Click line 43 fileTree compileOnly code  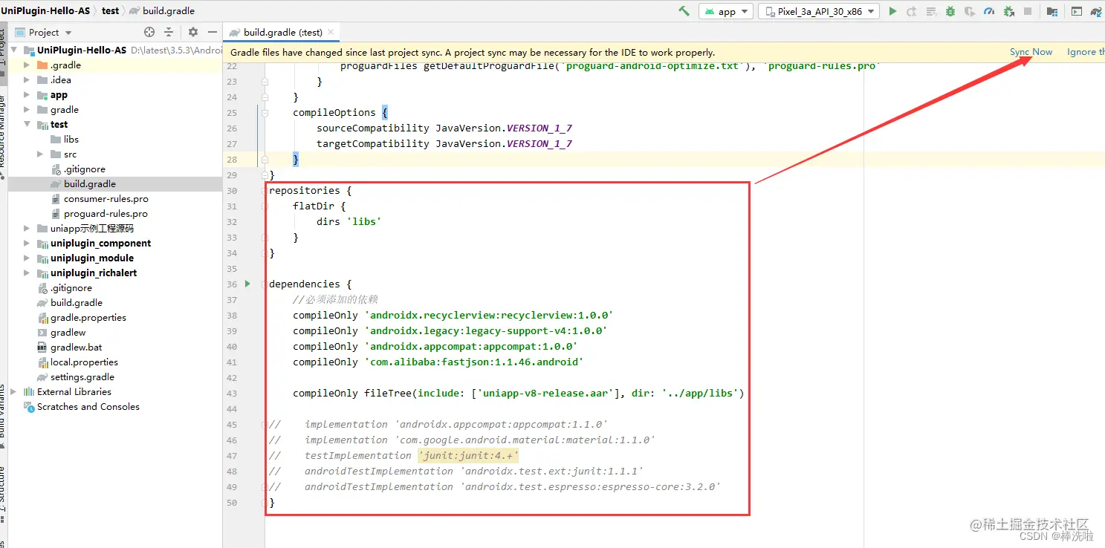(x=518, y=394)
